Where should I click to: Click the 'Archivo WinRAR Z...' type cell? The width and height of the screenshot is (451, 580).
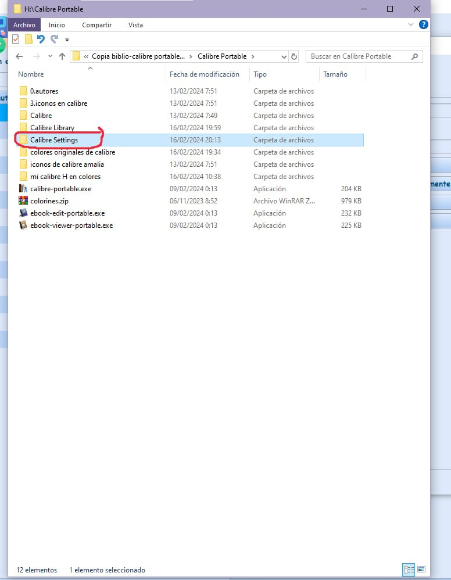tap(284, 201)
